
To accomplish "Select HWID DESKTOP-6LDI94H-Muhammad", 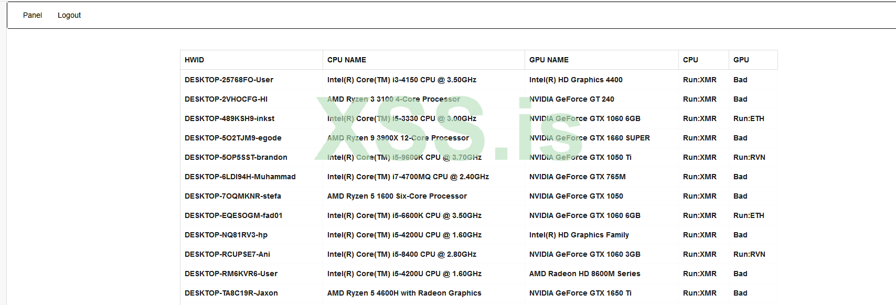I will coord(240,177).
